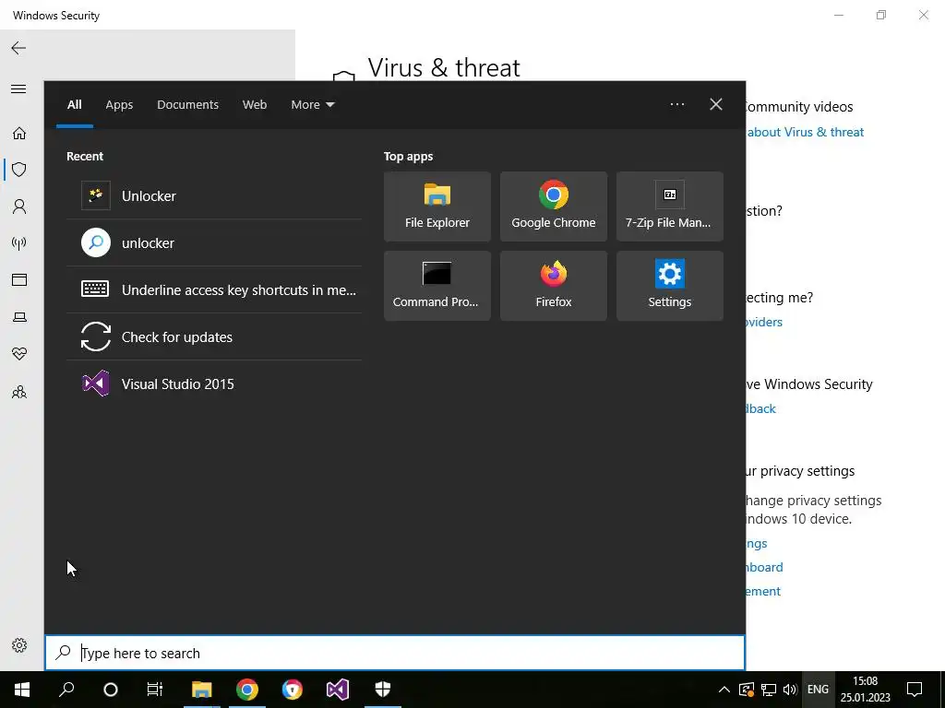Image resolution: width=945 pixels, height=708 pixels.
Task: Click the volume speaker tray icon
Action: [790, 690]
